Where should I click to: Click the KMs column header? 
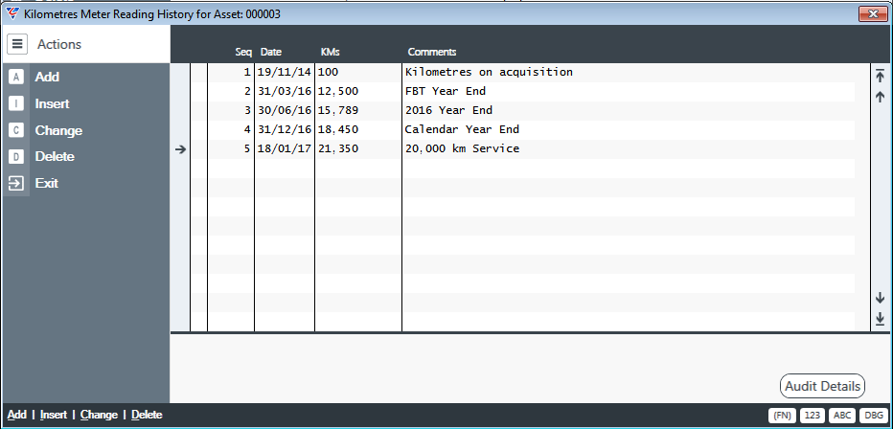tap(331, 52)
